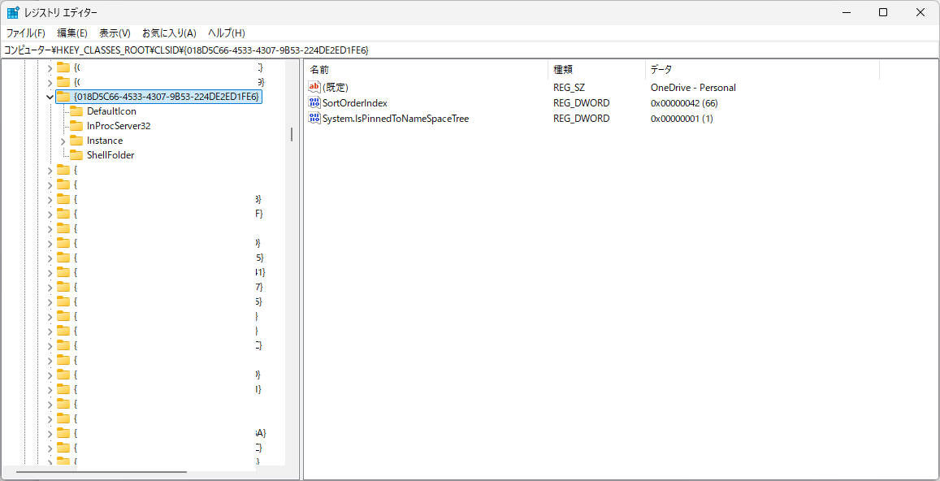Screen dimensions: 940x481
Task: Click the Registry Editor icon in the title bar
Action: (x=11, y=11)
